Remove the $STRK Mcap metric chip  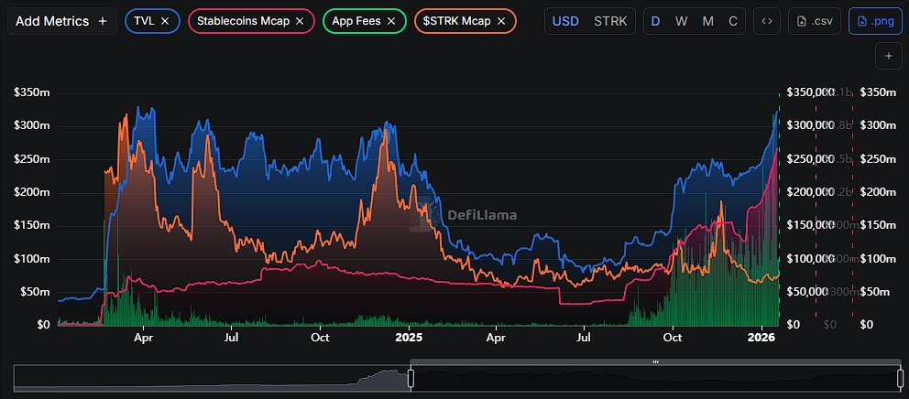(x=501, y=21)
